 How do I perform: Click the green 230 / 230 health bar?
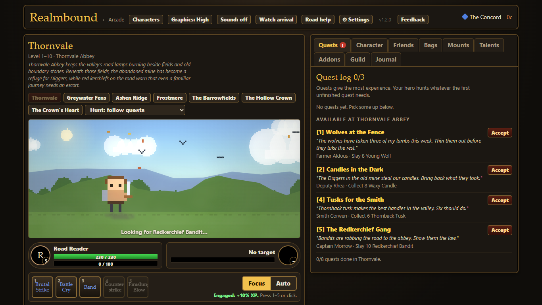click(x=106, y=257)
